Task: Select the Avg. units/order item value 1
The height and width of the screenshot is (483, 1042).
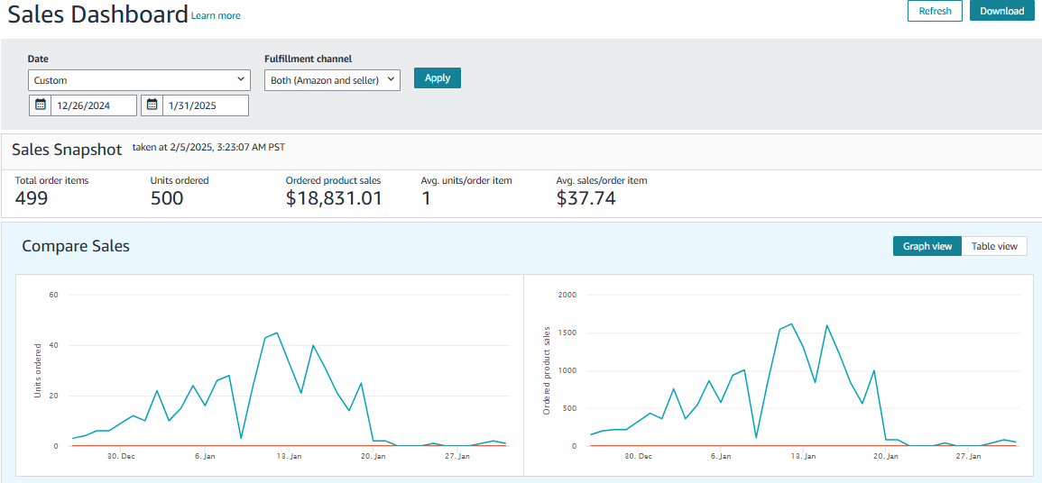Action: [426, 197]
